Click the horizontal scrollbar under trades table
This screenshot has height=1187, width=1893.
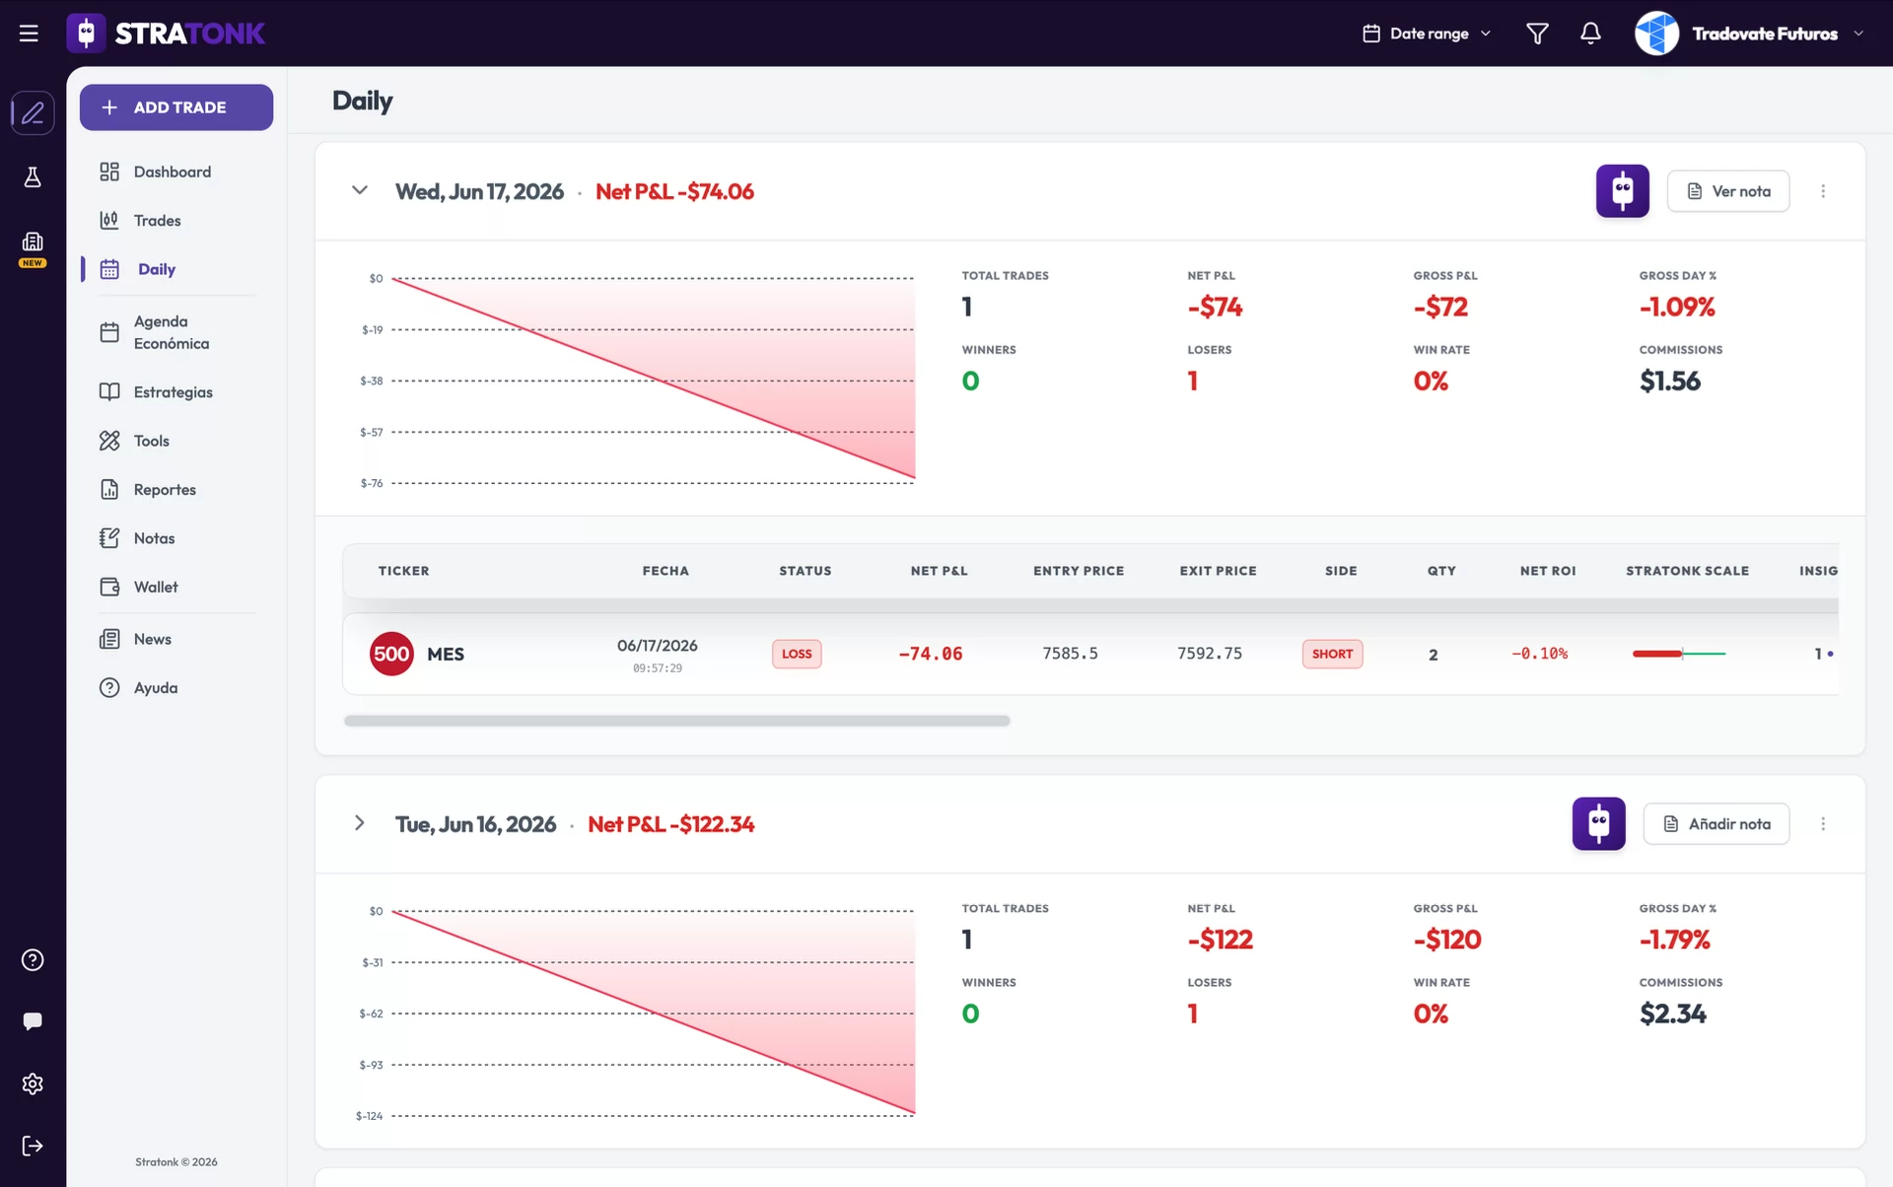pos(676,721)
